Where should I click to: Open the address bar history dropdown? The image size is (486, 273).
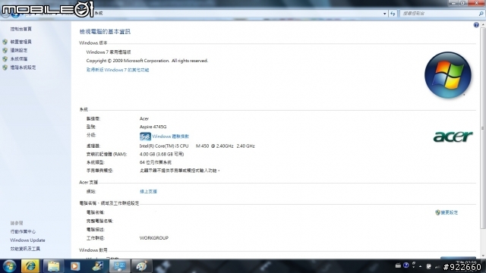[385, 14]
